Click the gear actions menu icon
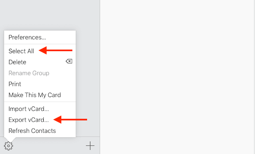 tap(9, 146)
